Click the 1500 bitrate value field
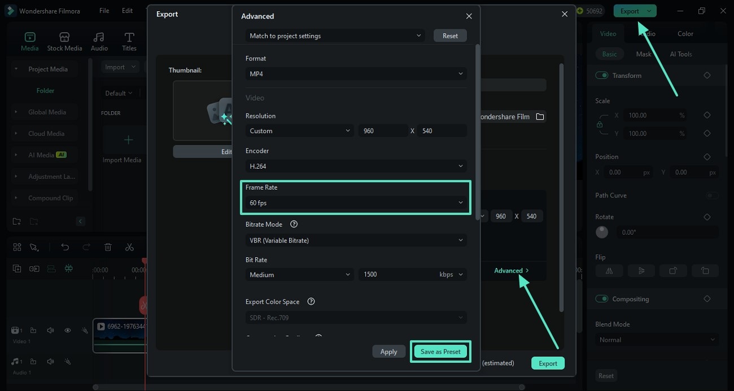Image resolution: width=734 pixels, height=391 pixels. click(396, 275)
